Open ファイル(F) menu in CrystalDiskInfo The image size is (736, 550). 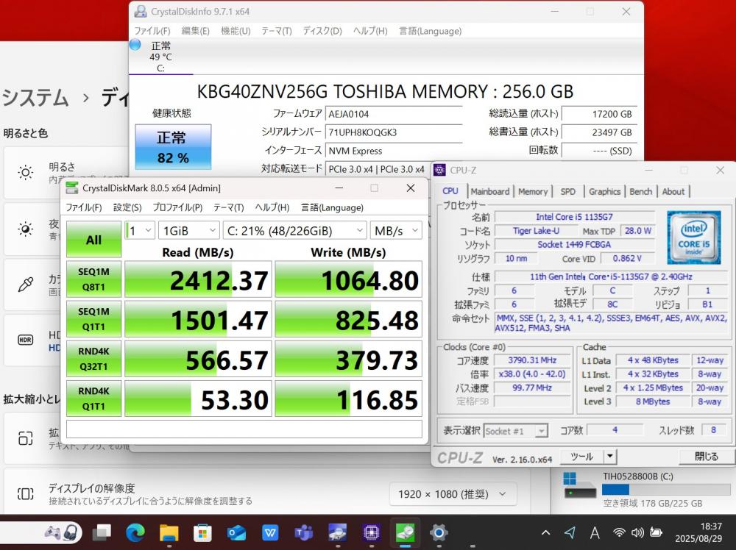[x=152, y=31]
